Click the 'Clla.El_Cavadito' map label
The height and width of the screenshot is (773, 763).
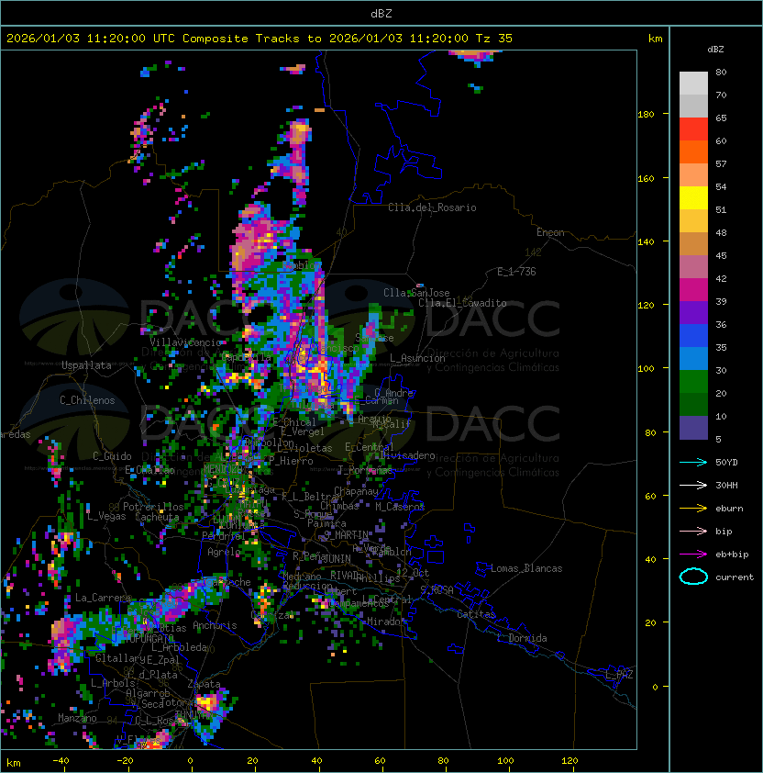462,303
